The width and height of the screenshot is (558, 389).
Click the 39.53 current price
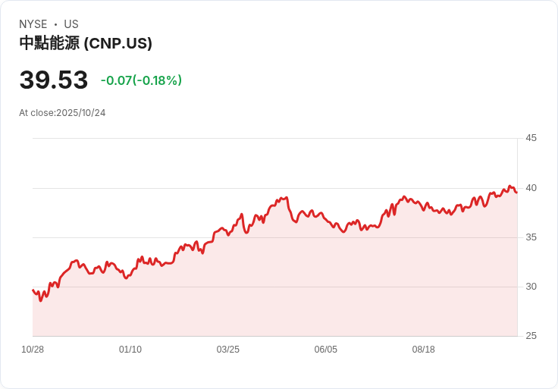click(x=53, y=80)
